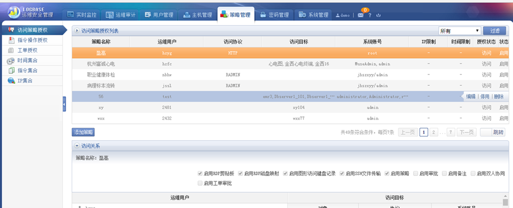This screenshot has height=208, width=513.
Task: Open the 主机管理 tab
Action: 198,15
